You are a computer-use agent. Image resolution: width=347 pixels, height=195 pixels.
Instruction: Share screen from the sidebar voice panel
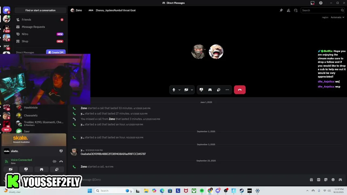click(x=26, y=169)
